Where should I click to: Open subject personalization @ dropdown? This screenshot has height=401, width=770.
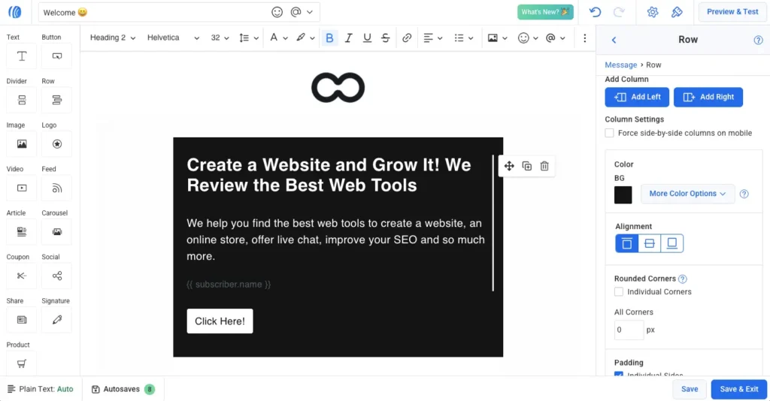point(302,12)
